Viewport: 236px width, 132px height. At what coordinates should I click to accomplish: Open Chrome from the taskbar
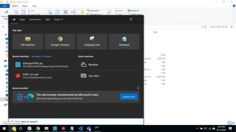point(38,128)
